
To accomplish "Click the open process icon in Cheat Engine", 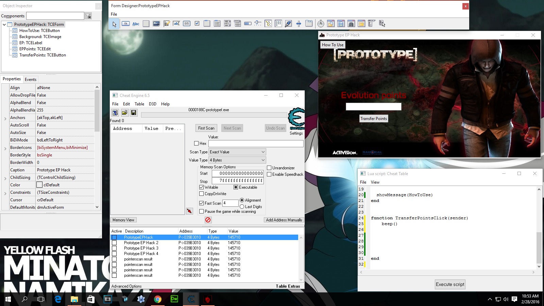I will coord(115,113).
